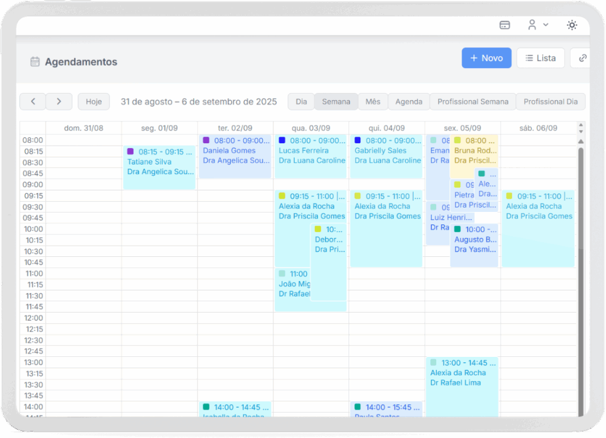This screenshot has width=606, height=438.
Task: Select the qui. 04/09 day header
Action: [386, 128]
